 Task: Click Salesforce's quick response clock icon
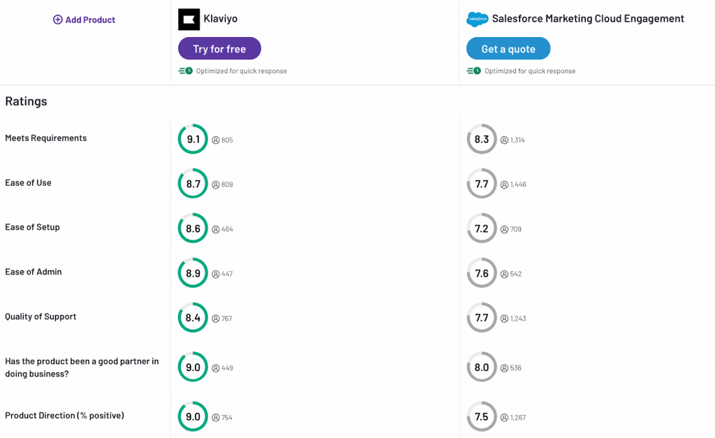473,71
